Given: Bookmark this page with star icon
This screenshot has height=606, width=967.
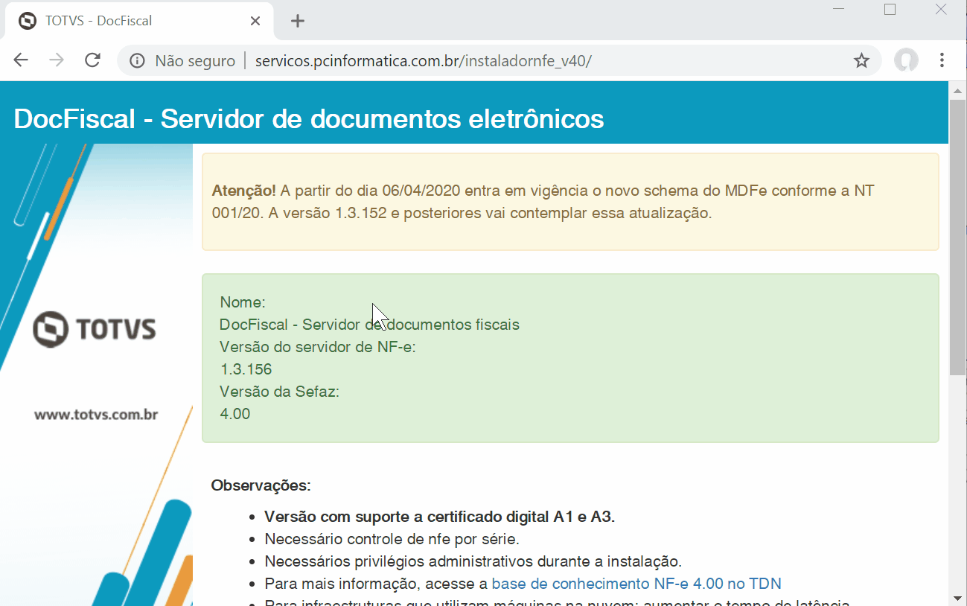Looking at the screenshot, I should (861, 61).
